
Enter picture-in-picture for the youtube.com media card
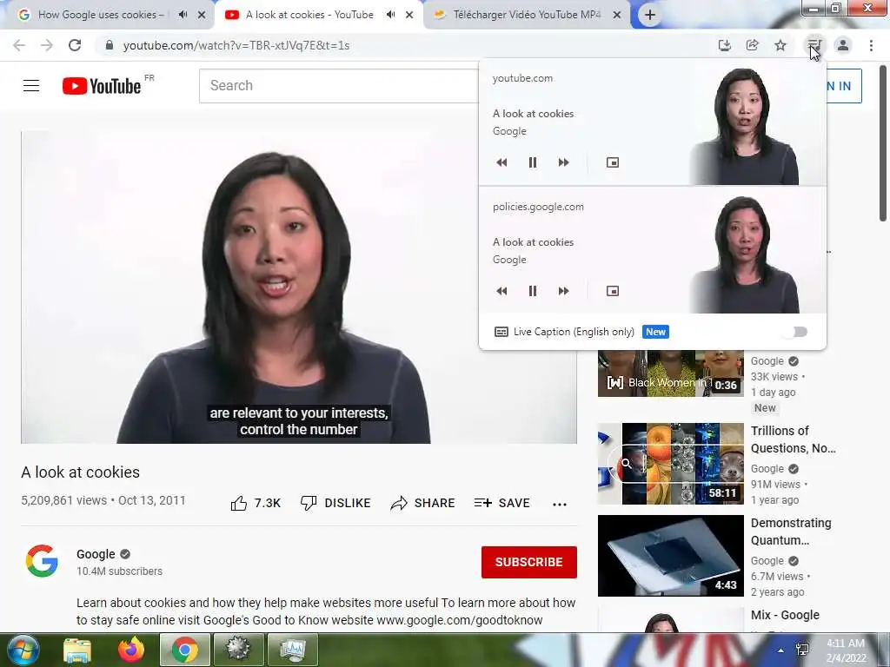coord(613,162)
